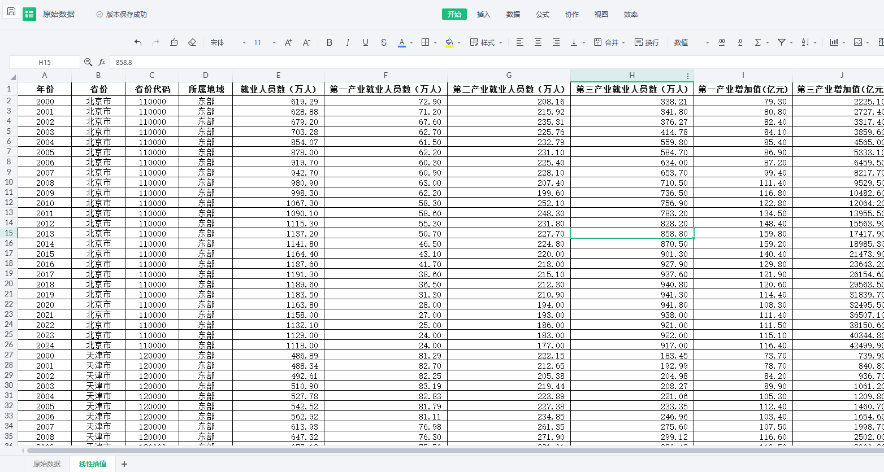This screenshot has width=884, height=472.
Task: Open the fill color dropdown arrow
Action: (459, 43)
